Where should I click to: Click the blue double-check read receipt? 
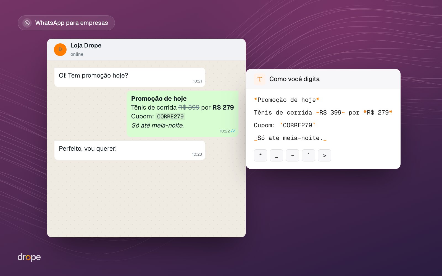click(x=233, y=131)
